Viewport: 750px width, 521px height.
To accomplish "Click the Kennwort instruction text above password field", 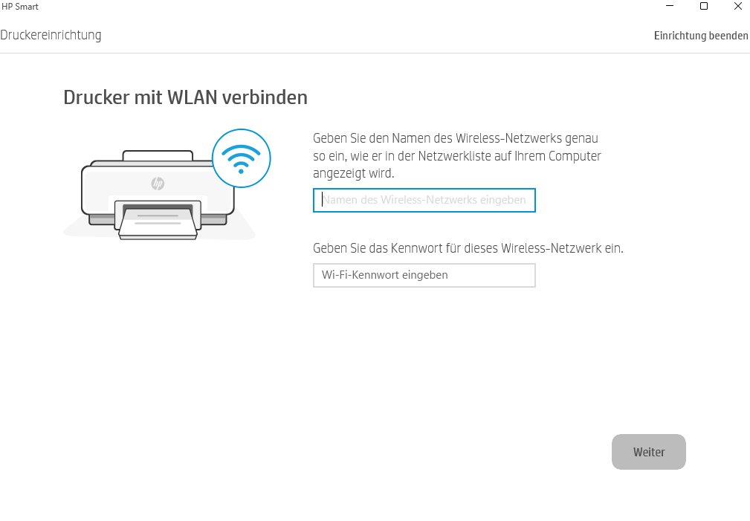I will click(x=468, y=248).
